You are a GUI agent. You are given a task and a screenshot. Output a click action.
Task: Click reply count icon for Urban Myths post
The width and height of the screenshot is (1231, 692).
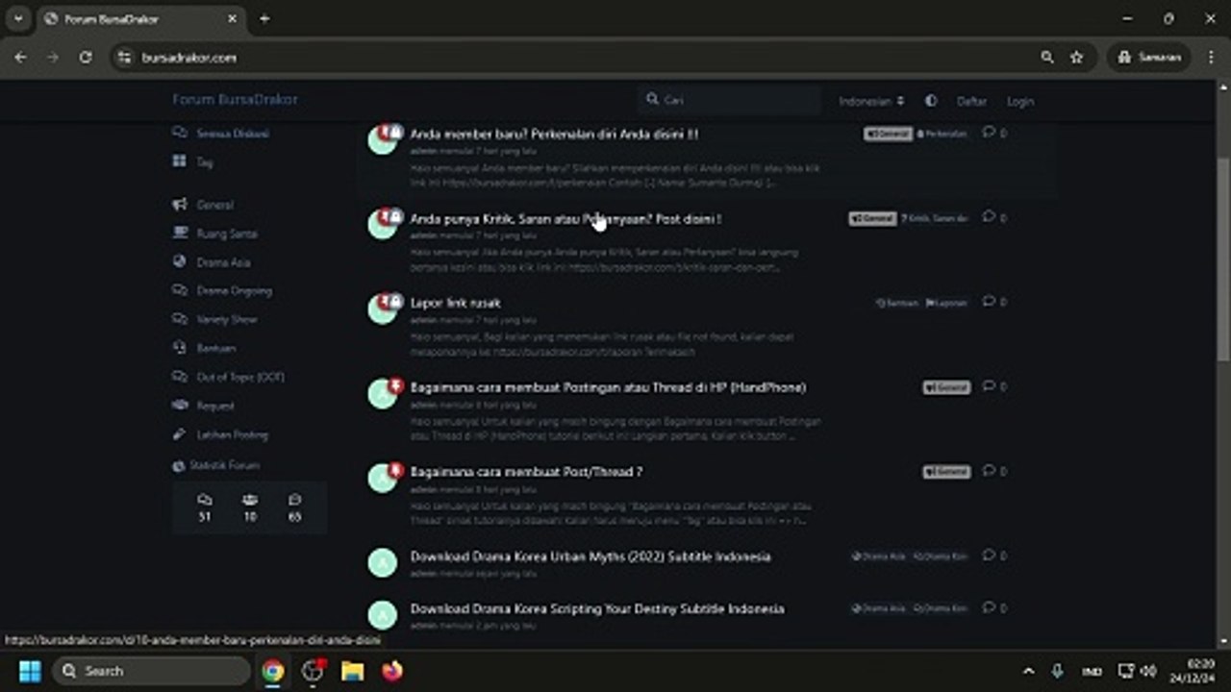pos(988,556)
